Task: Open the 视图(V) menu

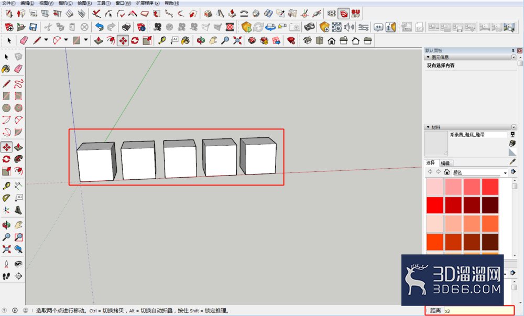Action: pos(46,3)
